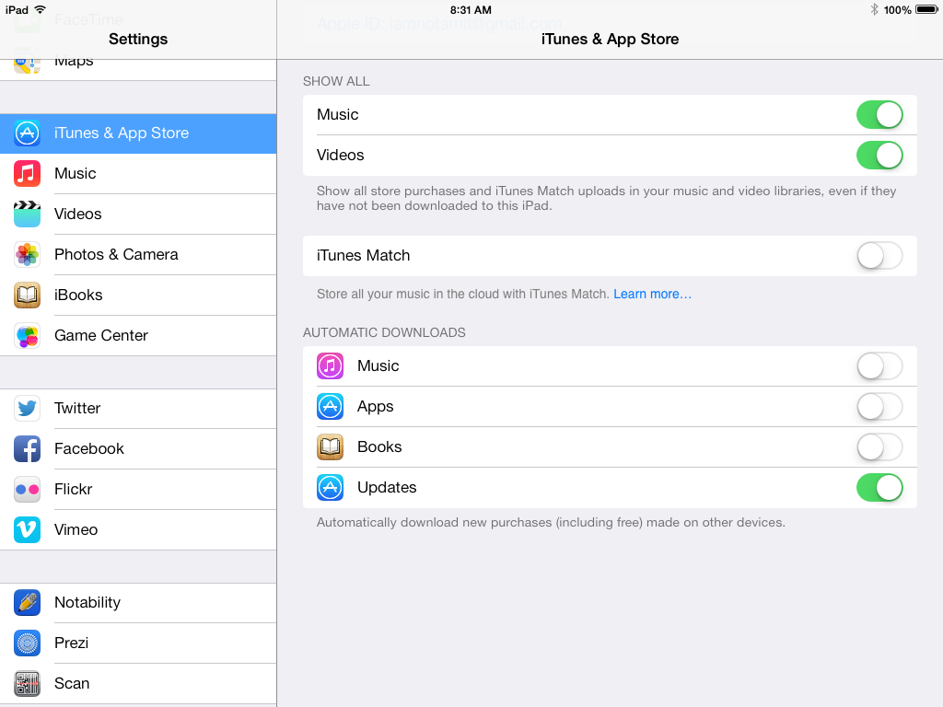Open Videos settings via clapperboard icon
The width and height of the screenshot is (943, 707).
[28, 214]
